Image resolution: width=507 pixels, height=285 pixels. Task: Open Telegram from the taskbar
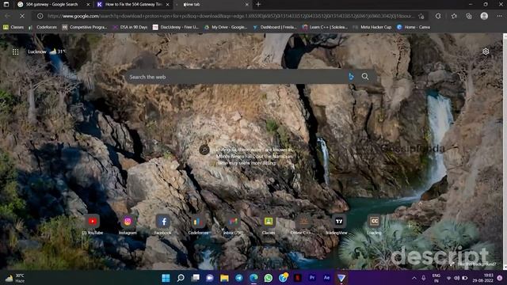pos(239,278)
